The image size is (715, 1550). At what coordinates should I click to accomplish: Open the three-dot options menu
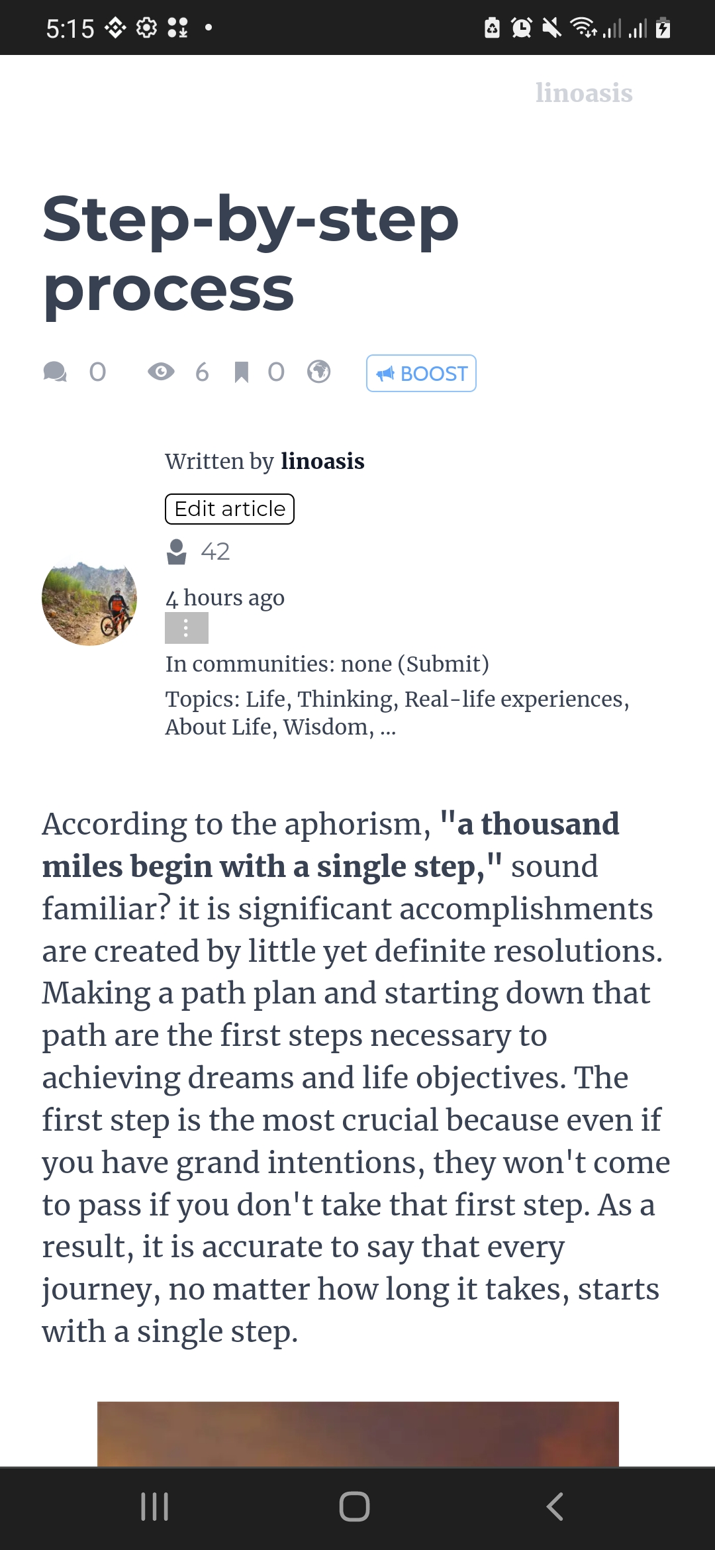(187, 627)
